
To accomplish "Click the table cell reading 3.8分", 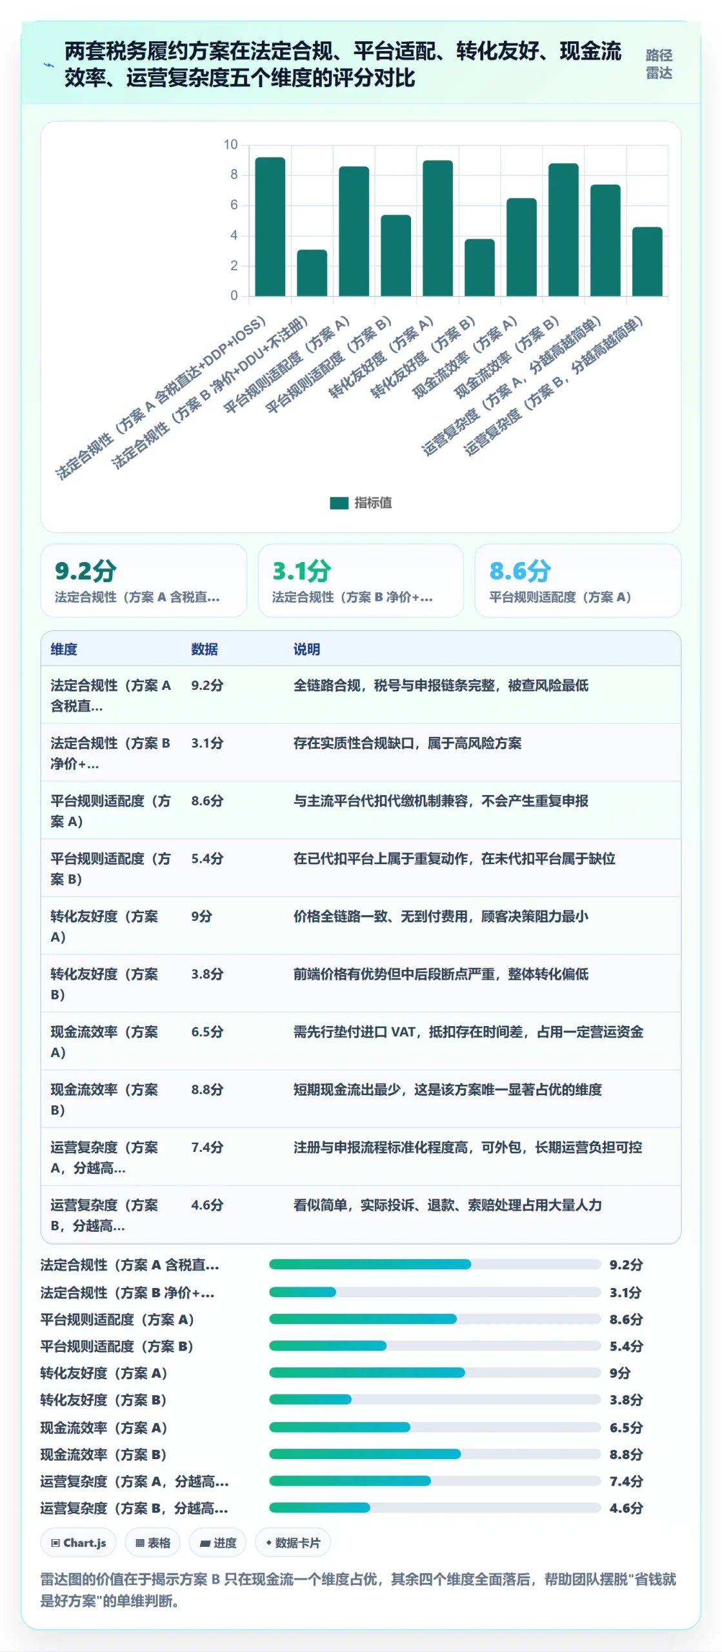I will pos(207,974).
